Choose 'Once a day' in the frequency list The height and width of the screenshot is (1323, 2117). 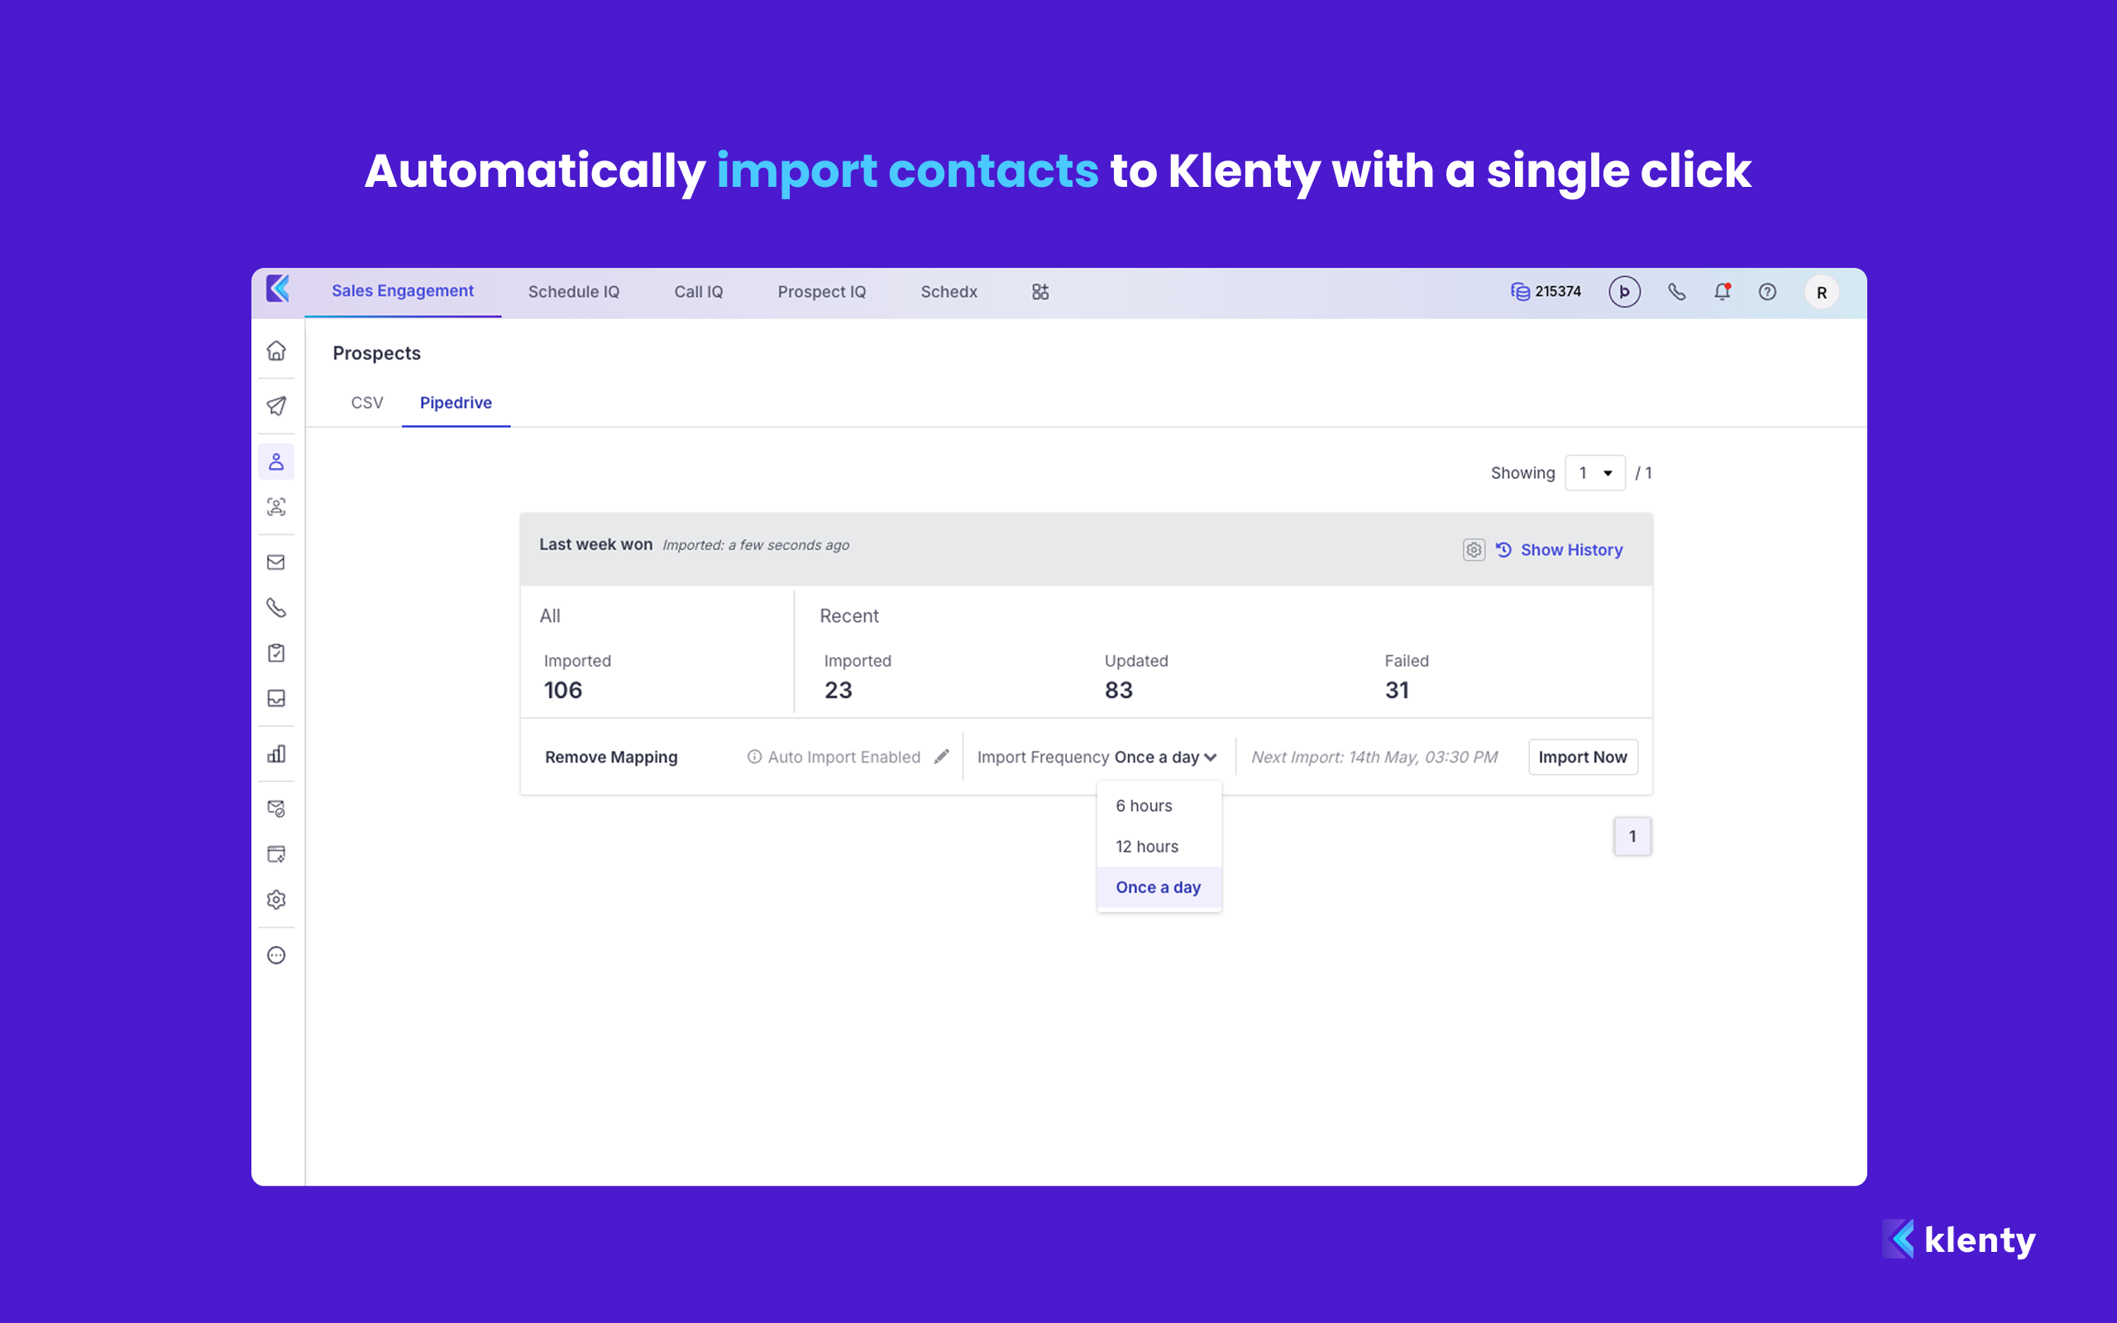1159,887
